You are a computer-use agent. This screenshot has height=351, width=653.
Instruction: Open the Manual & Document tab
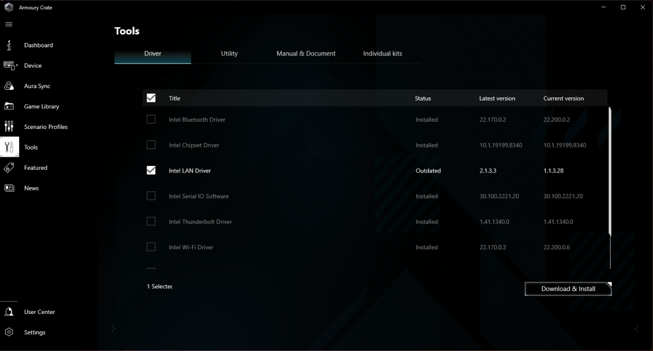306,53
